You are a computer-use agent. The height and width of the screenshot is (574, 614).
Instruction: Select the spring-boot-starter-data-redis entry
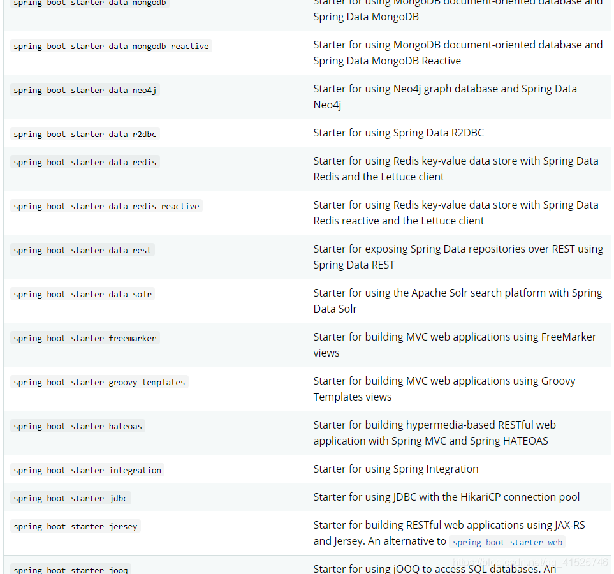tap(84, 162)
